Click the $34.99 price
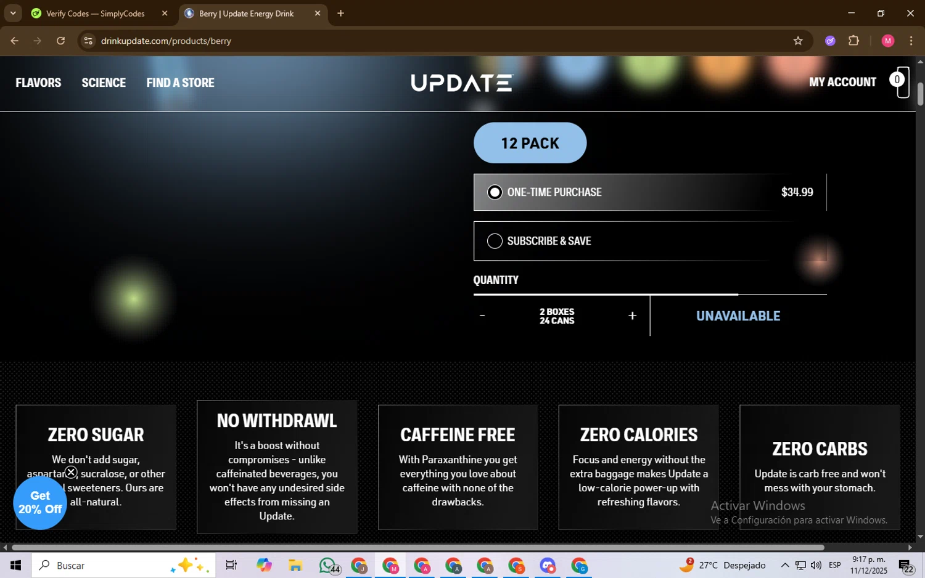 (x=797, y=192)
